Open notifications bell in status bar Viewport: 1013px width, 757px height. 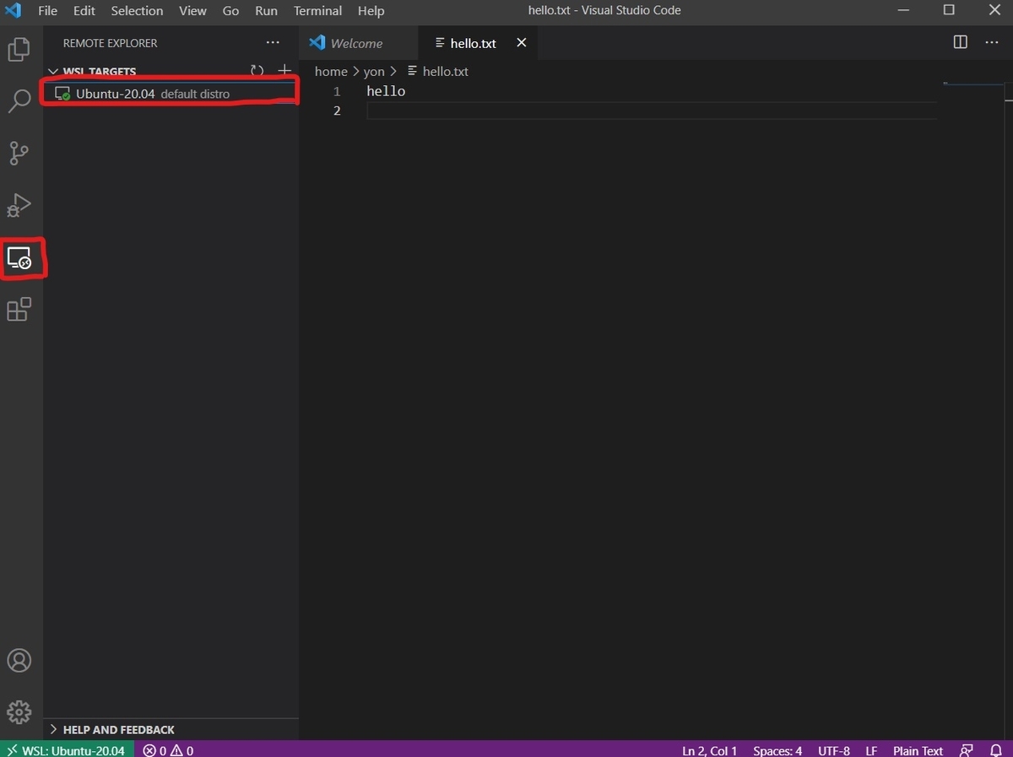click(995, 750)
